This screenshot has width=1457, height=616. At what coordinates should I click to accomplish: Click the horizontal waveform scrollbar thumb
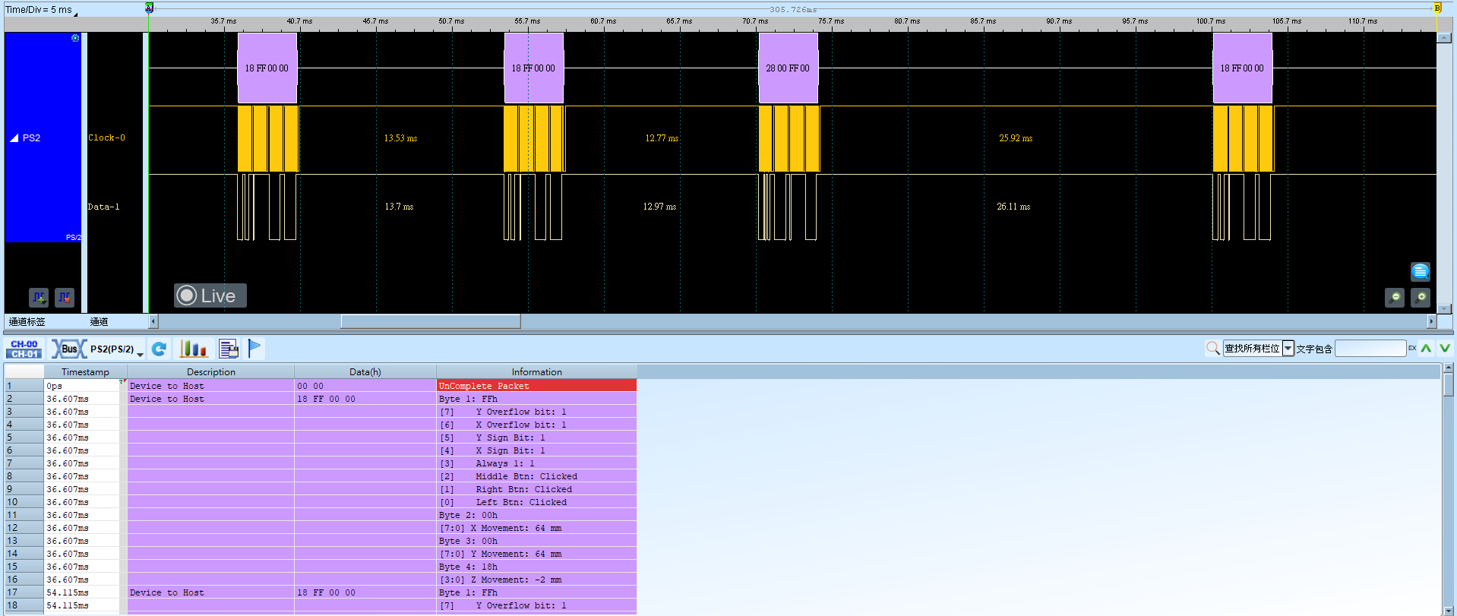point(431,321)
